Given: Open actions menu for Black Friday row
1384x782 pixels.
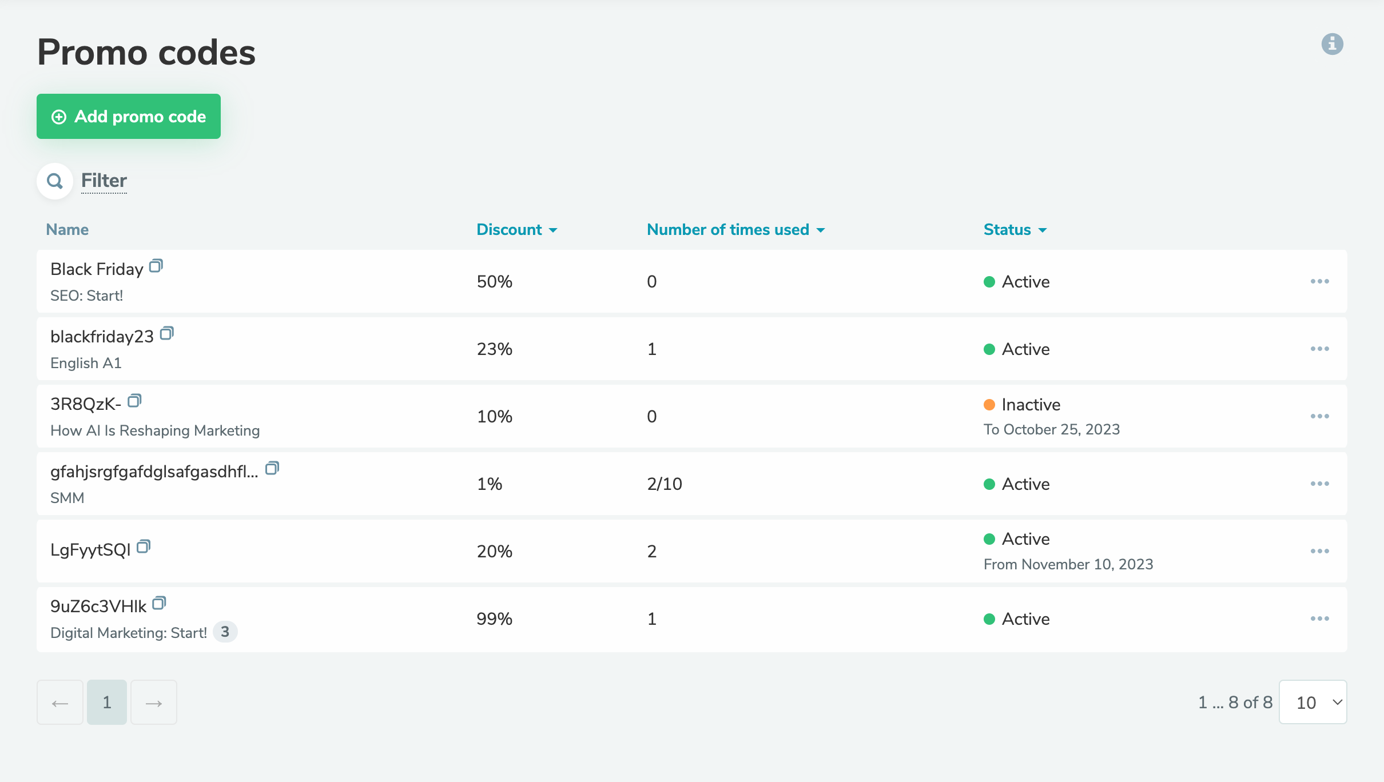Looking at the screenshot, I should (1319, 281).
